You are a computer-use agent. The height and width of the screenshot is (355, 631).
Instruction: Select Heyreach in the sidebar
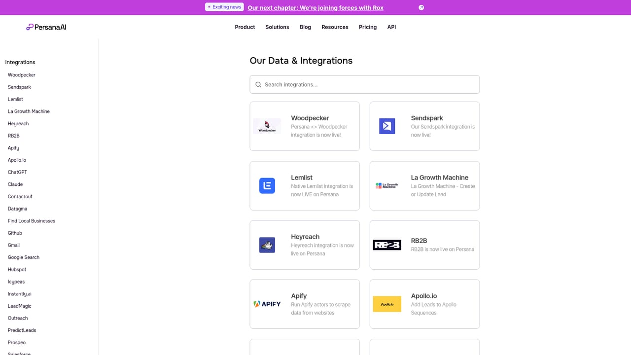pos(18,124)
